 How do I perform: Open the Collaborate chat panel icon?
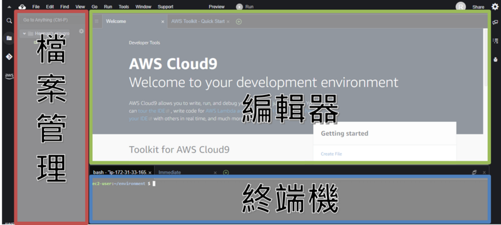coord(495,22)
